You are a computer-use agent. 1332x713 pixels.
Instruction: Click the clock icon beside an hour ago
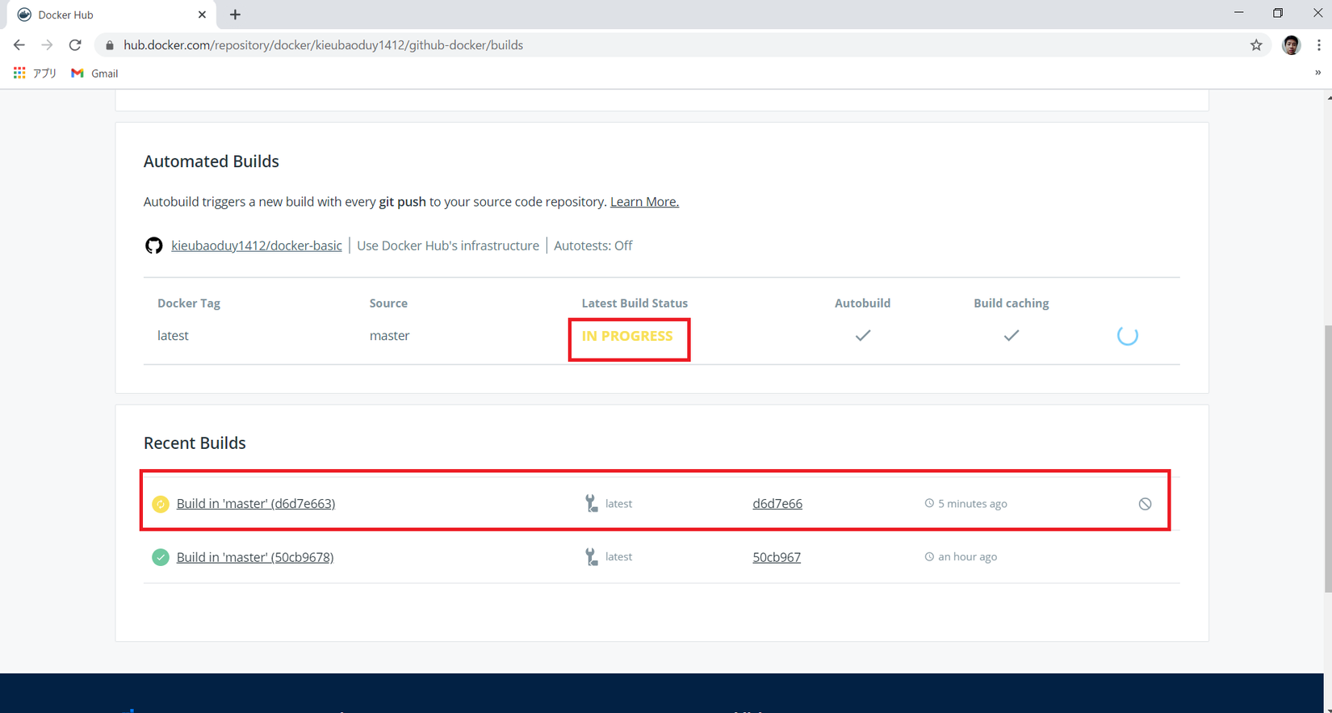point(929,556)
